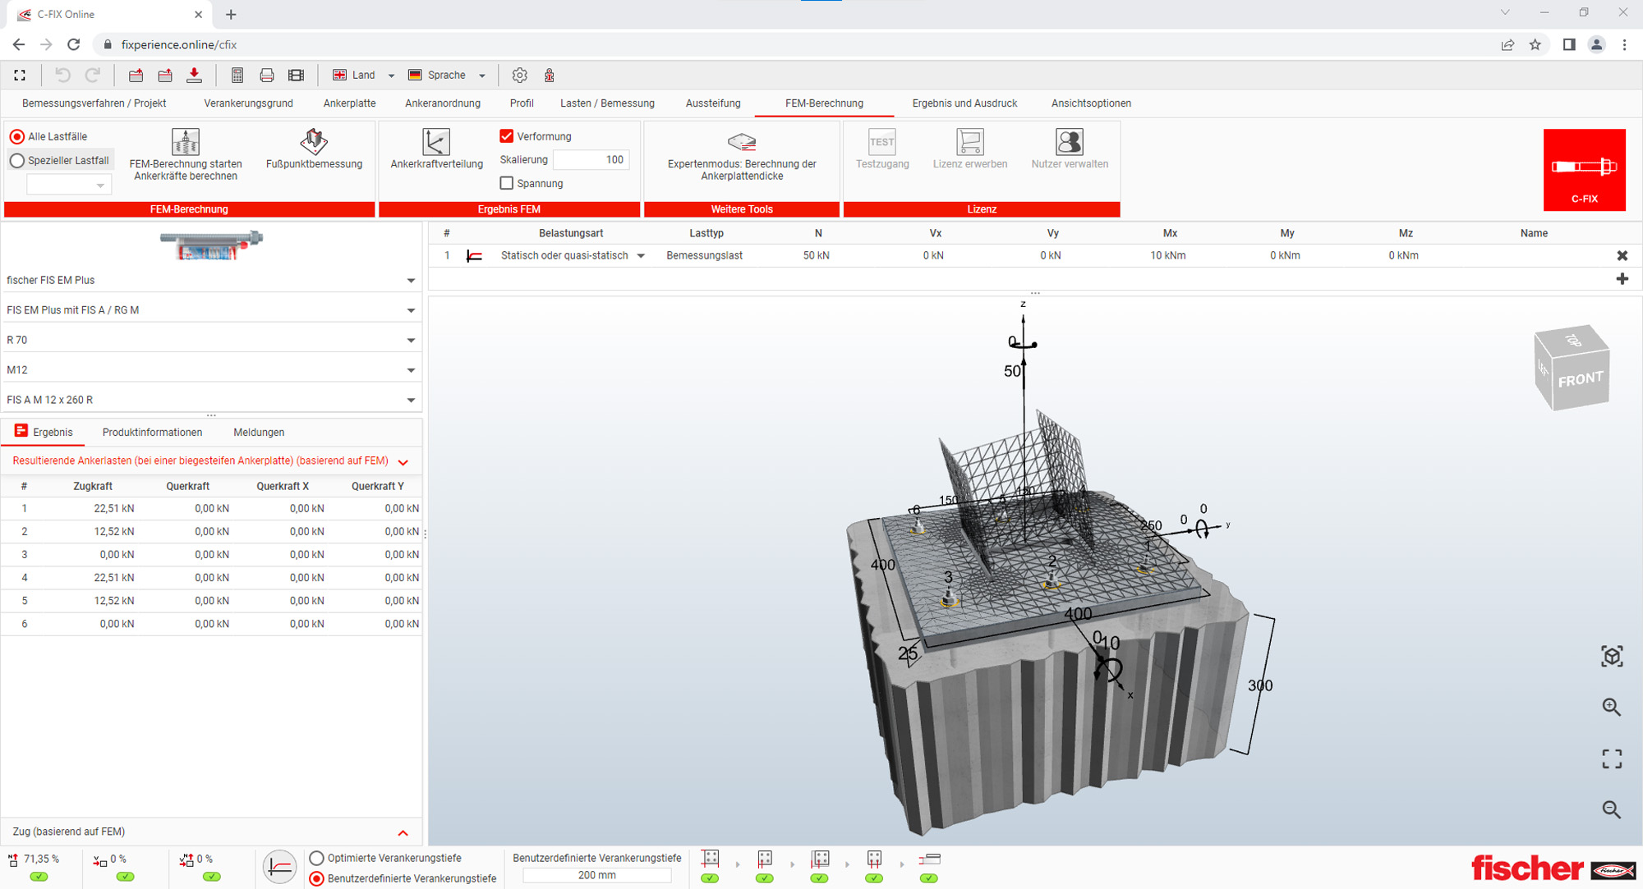Collapse the Resultierende Ankerlasten section
This screenshot has width=1643, height=889.
403,461
